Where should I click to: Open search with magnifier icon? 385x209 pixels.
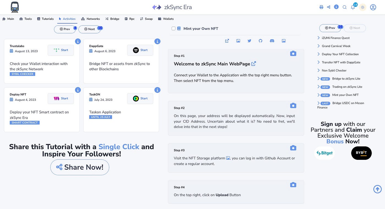pos(345,7)
